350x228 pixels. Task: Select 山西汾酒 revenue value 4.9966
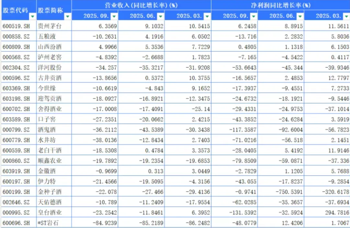[x=95, y=47]
